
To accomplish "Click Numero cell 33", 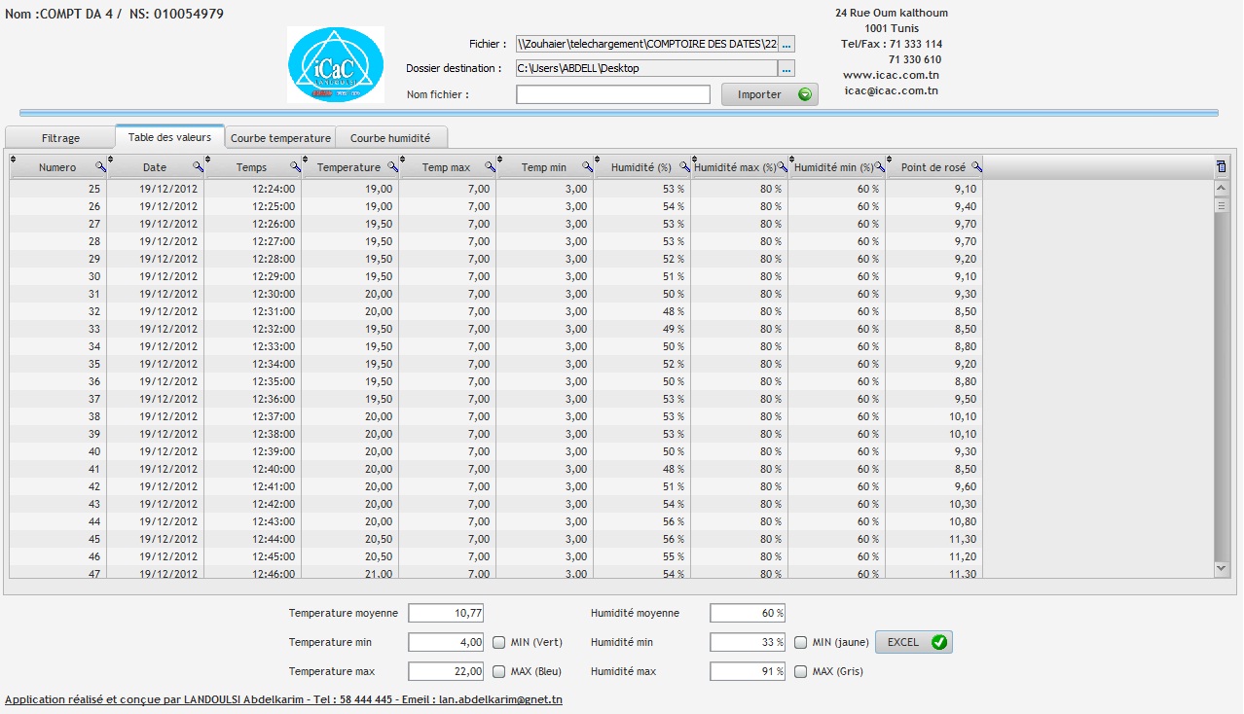I will pos(58,329).
